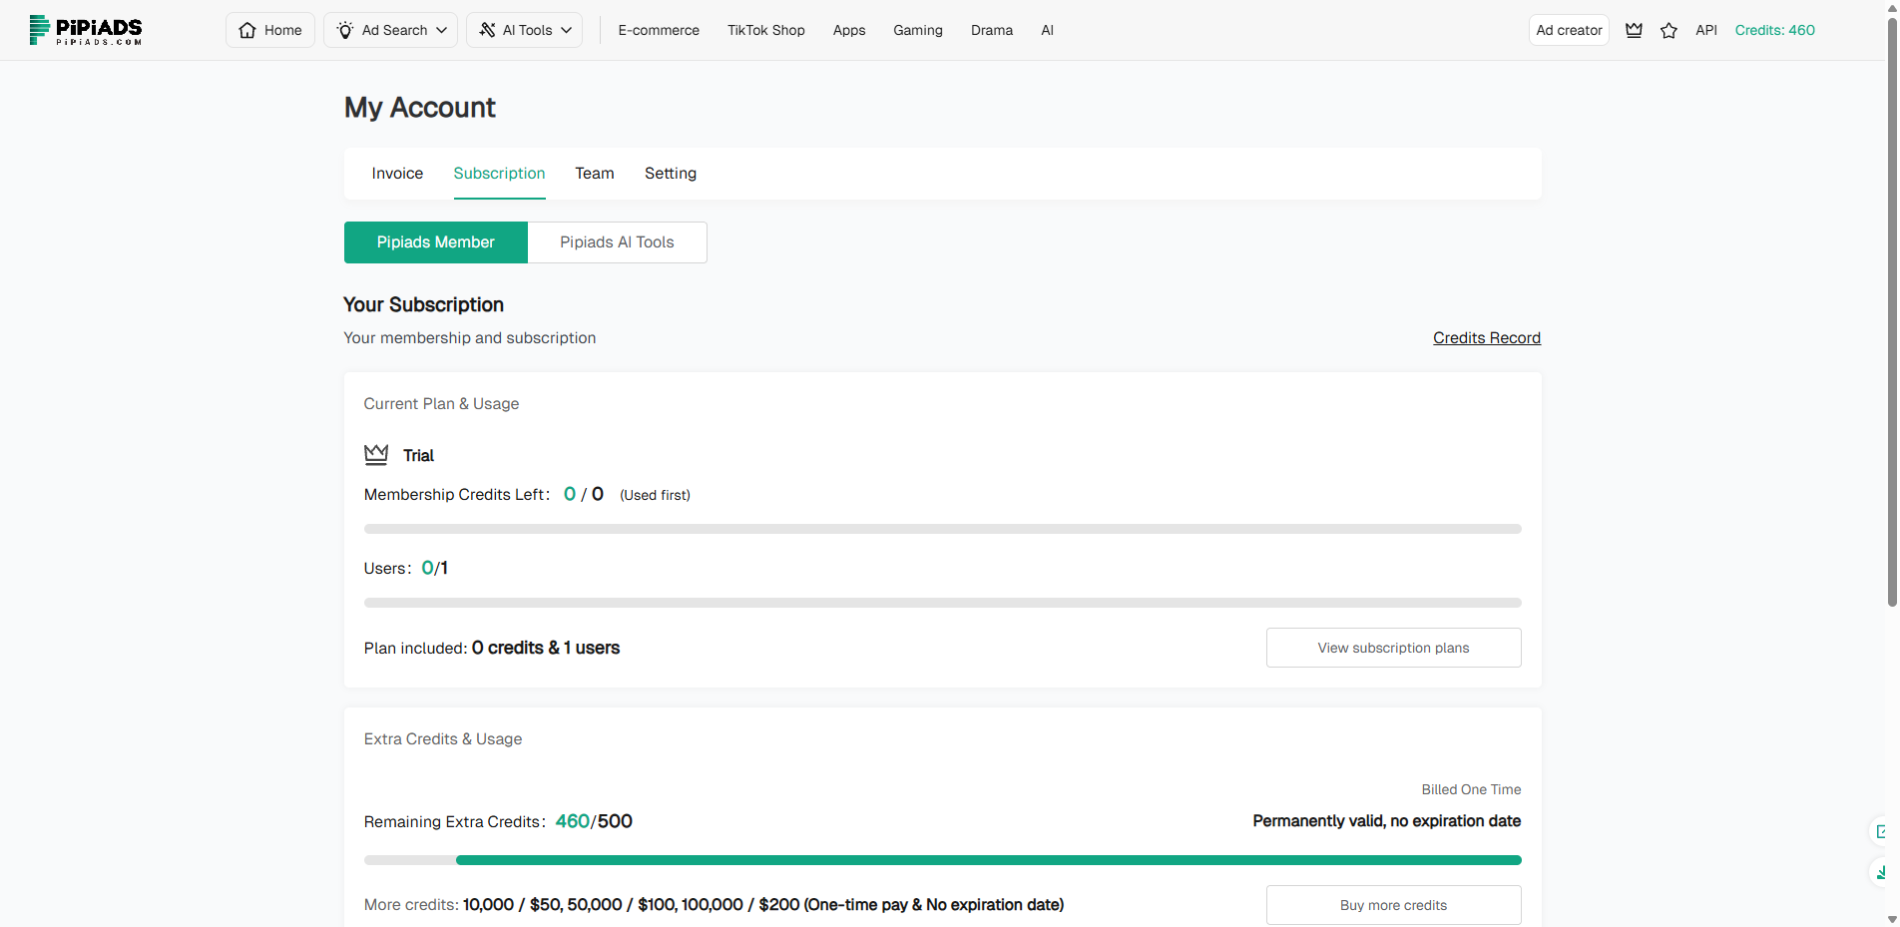Open Gaming navigation item
The height and width of the screenshot is (927, 1900).
tap(918, 30)
